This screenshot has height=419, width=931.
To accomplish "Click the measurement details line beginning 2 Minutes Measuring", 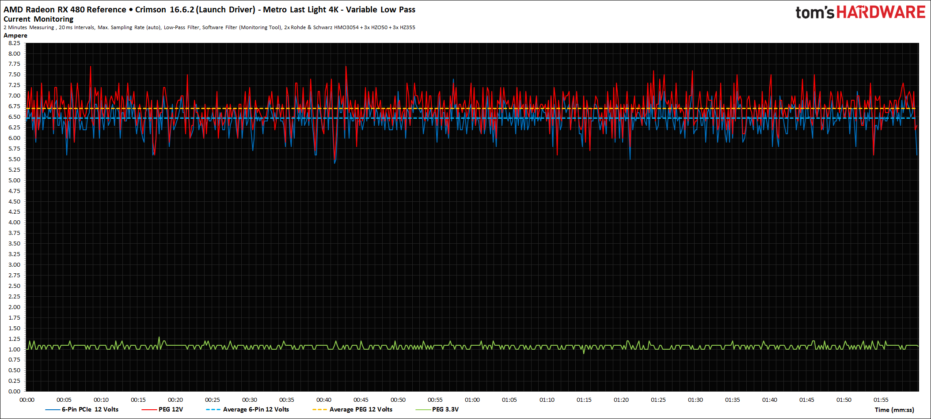I will tap(209, 27).
